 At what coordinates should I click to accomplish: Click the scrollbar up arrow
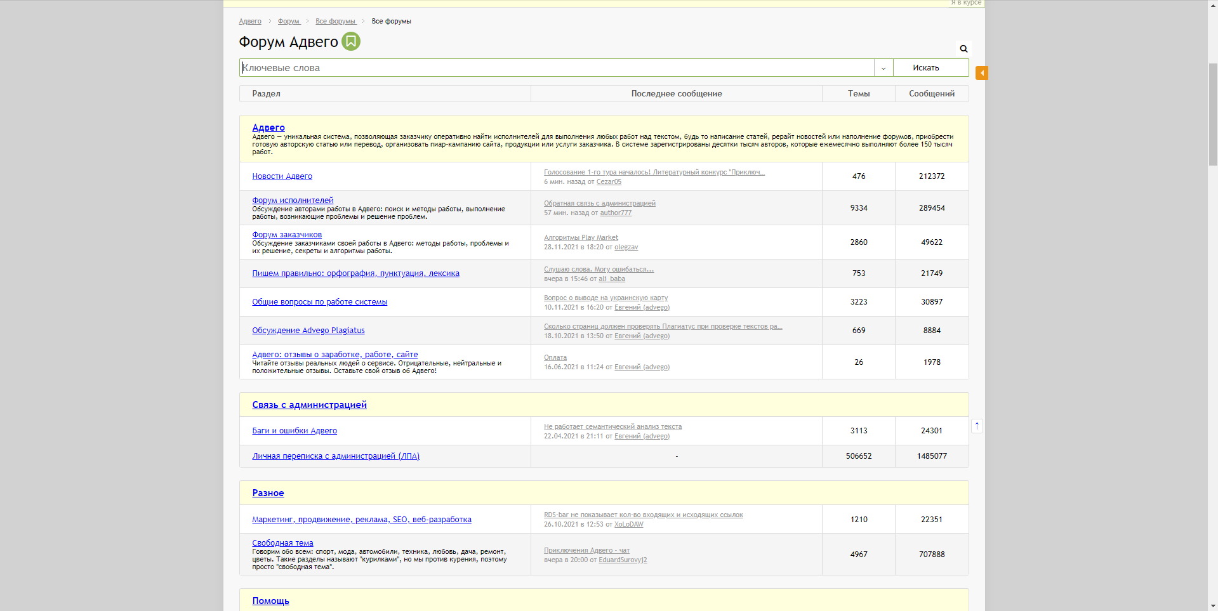click(1213, 5)
